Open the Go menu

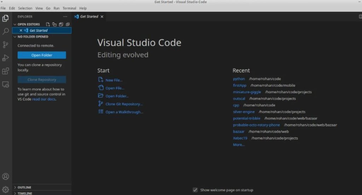(48, 8)
